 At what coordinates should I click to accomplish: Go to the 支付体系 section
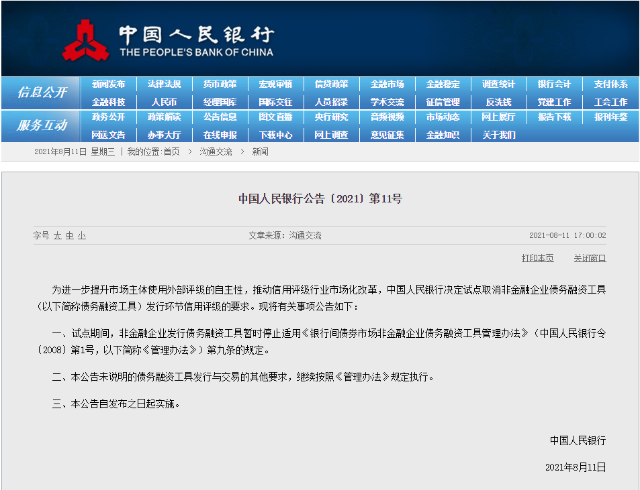(x=610, y=84)
